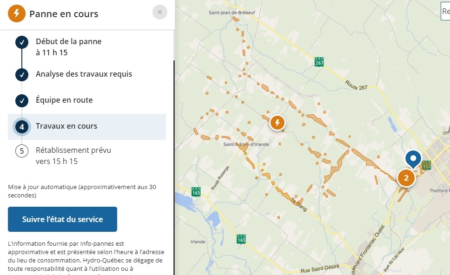450x275 pixels.
Task: Expand the orange cluster marker labeled 2
Action: coord(406,177)
